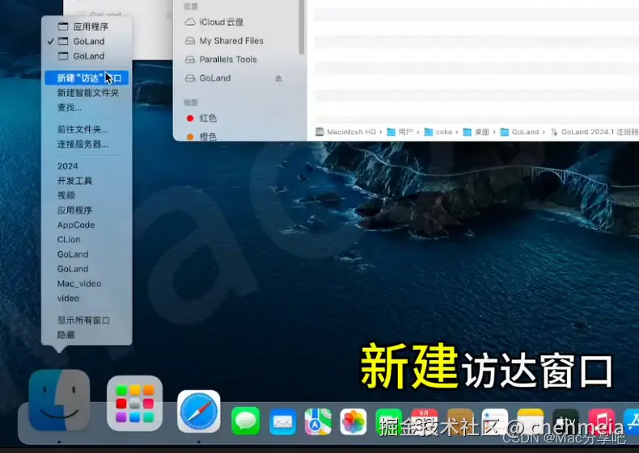Open the Mail app in the Dock

[x=282, y=422]
